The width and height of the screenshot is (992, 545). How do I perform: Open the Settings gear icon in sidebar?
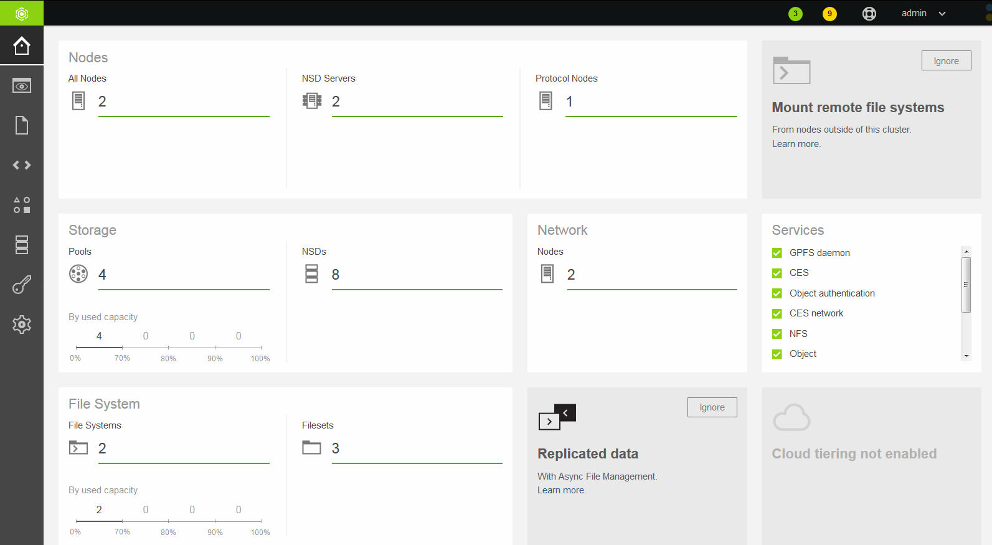22,325
